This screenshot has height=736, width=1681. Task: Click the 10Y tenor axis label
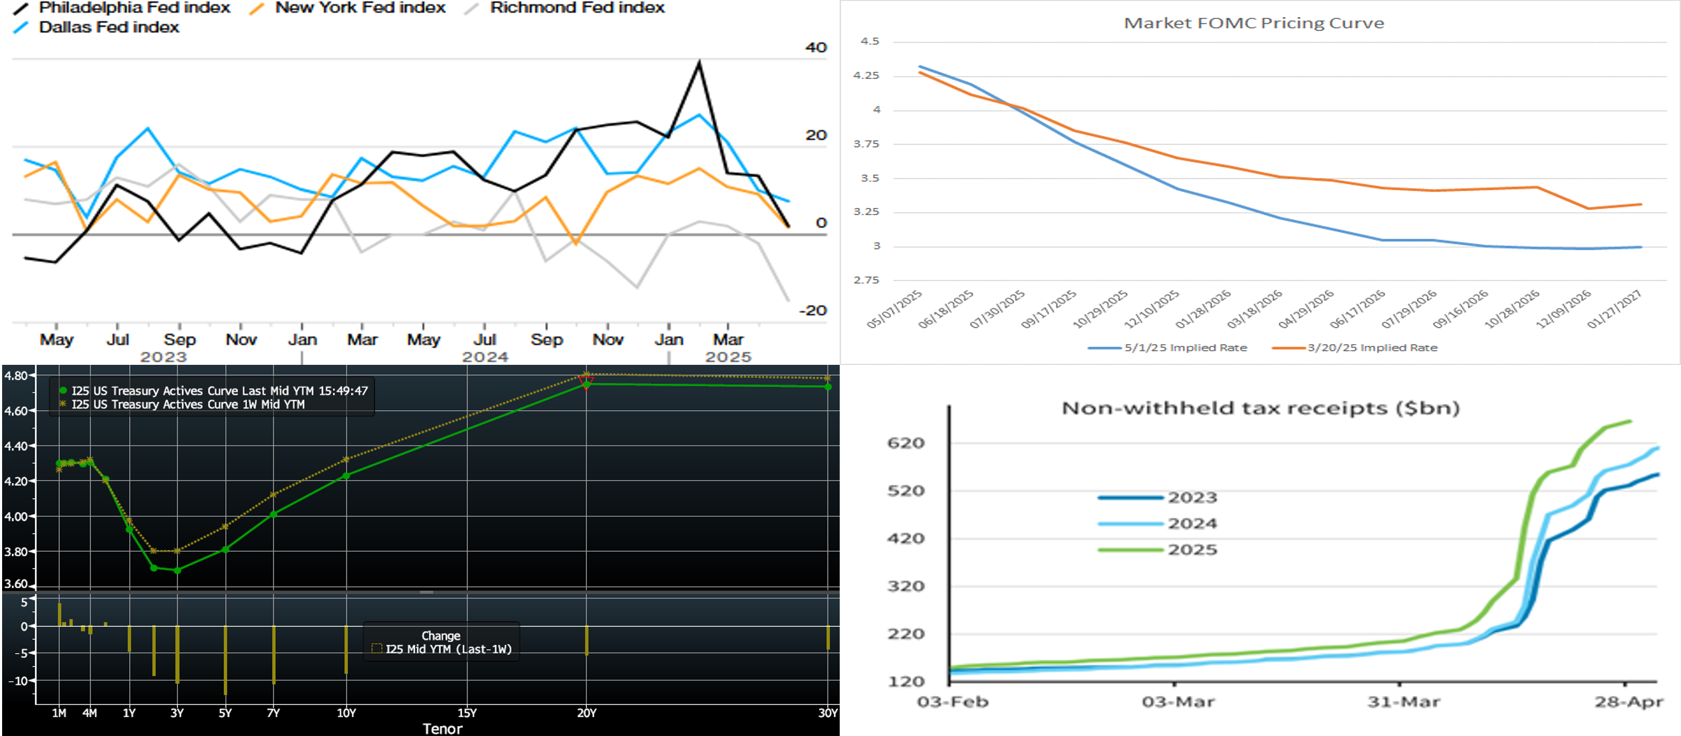coord(346,712)
